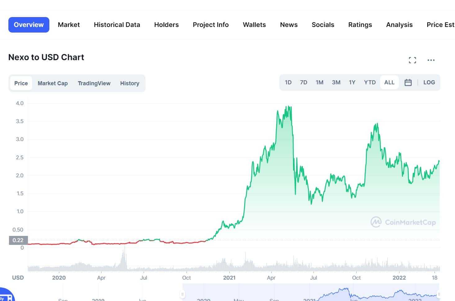
Task: Select the ALL time range
Action: point(389,82)
